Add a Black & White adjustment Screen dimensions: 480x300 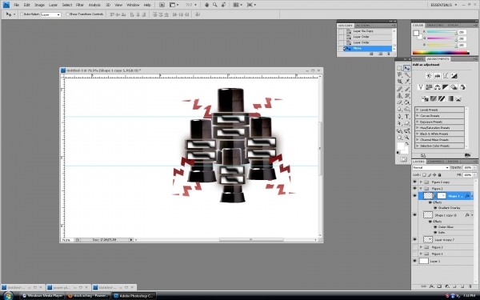pos(446,87)
